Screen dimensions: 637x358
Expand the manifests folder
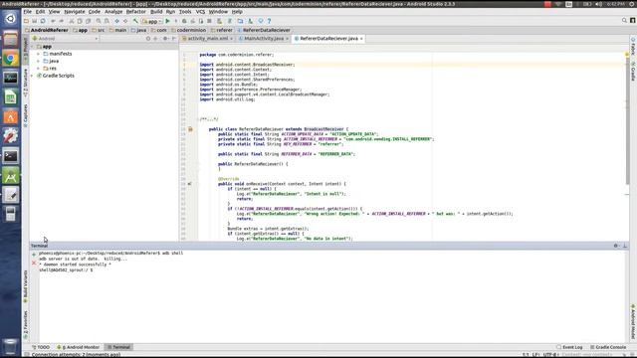pos(39,54)
